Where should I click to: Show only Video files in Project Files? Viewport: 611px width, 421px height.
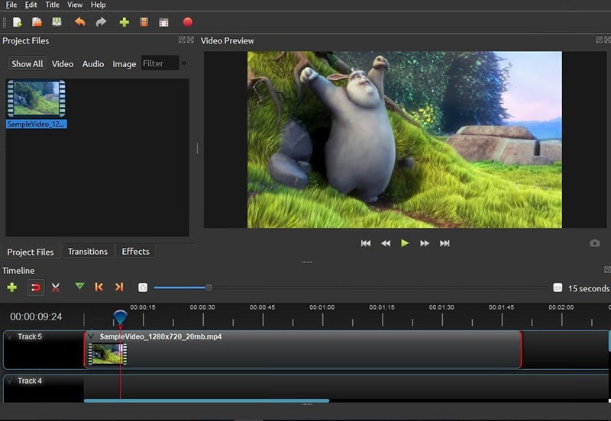point(63,64)
